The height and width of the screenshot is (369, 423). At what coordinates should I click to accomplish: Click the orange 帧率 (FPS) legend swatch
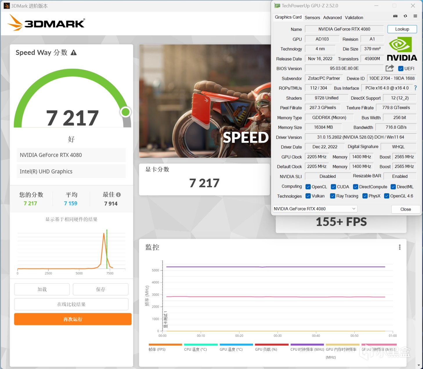165,345
